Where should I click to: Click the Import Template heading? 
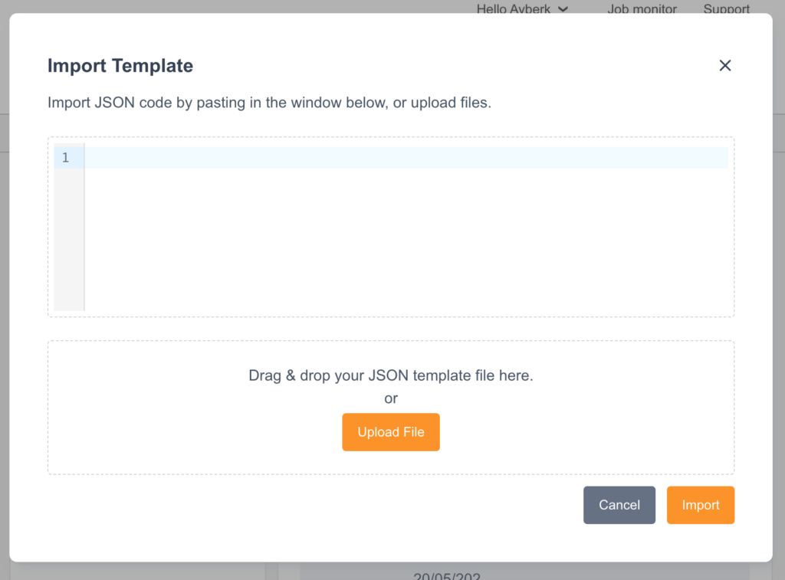pos(120,66)
